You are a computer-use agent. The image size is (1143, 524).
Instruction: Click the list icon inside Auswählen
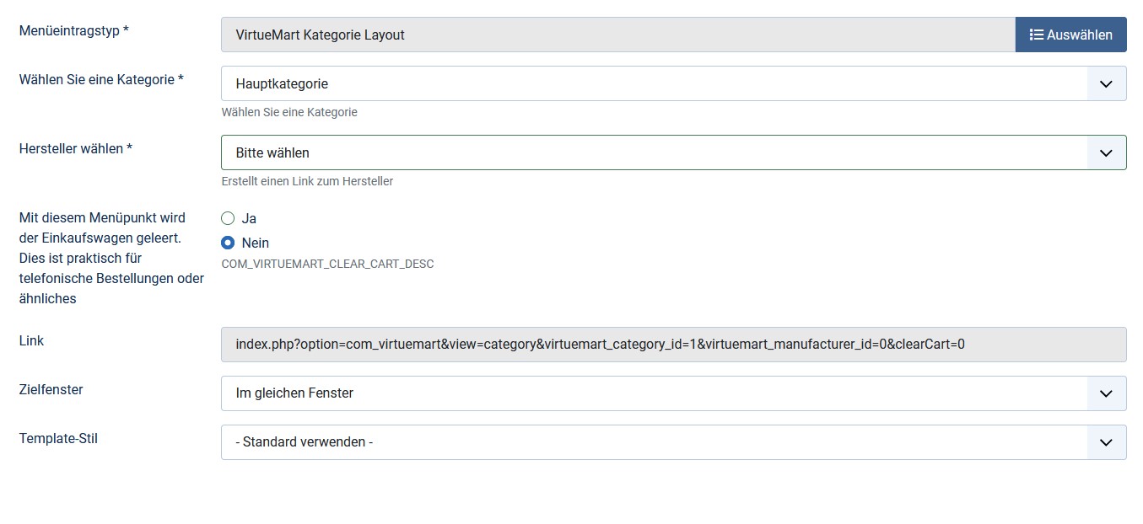[1037, 35]
